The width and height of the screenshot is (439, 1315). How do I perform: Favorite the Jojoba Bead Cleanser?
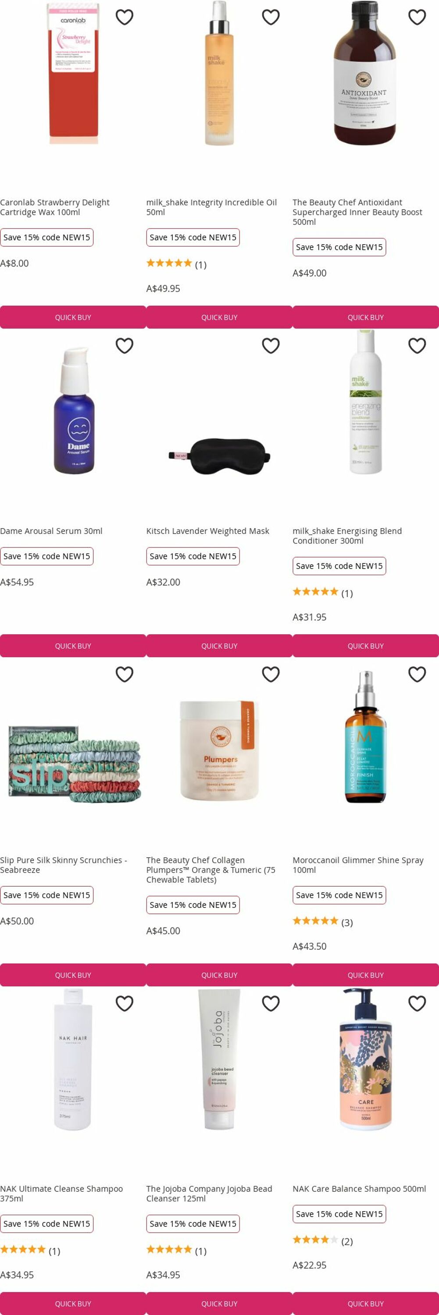(271, 1003)
